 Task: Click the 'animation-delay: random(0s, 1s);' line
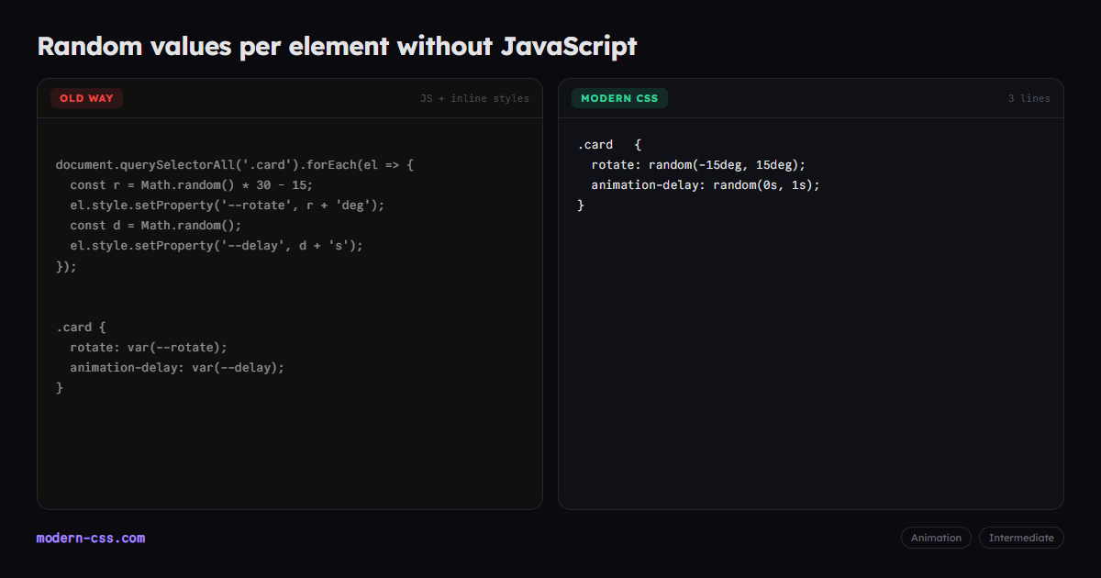(x=706, y=185)
